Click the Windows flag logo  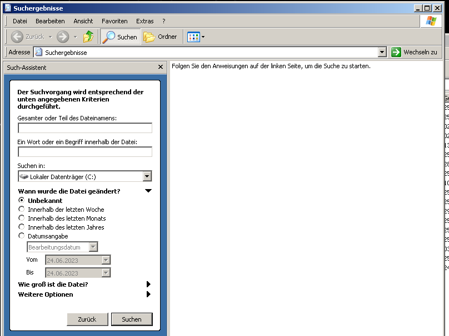tap(431, 21)
